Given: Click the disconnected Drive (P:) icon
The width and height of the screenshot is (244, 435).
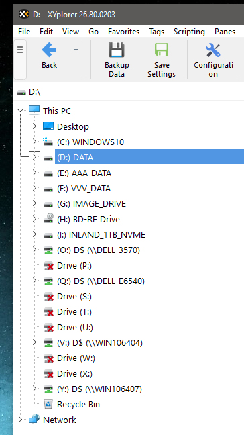Looking at the screenshot, I should (x=48, y=266).
